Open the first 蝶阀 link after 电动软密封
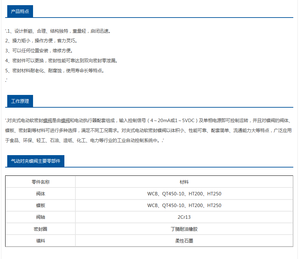 [x=47, y=121]
